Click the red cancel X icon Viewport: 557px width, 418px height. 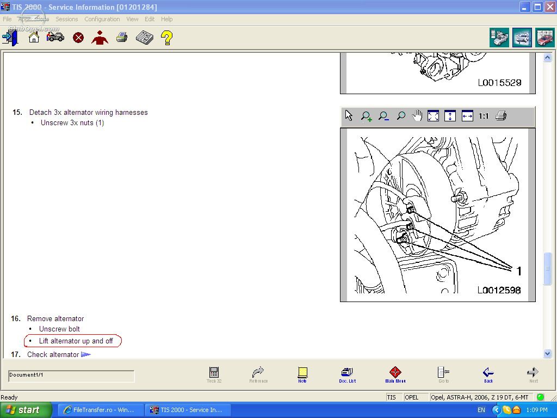(x=78, y=38)
